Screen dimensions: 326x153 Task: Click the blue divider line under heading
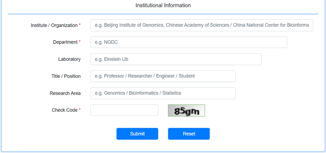pos(163,14)
